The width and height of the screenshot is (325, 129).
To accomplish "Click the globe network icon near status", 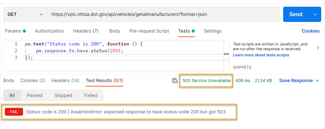I will [175, 81].
